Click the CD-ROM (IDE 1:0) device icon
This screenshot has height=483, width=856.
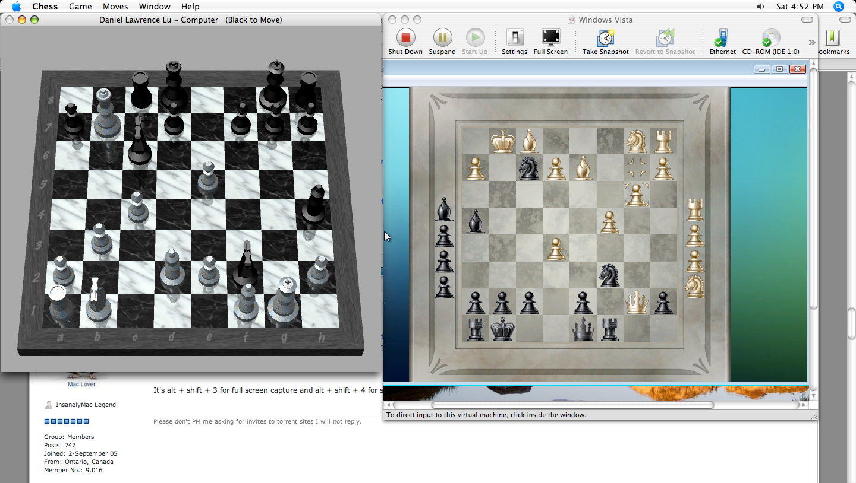coord(770,42)
